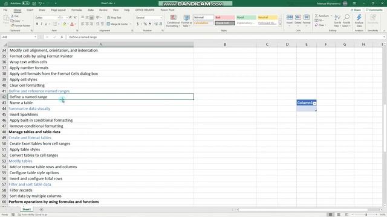Center cell text horizontally
Image resolution: width=387 pixels, height=217 pixels.
(x=87, y=24)
